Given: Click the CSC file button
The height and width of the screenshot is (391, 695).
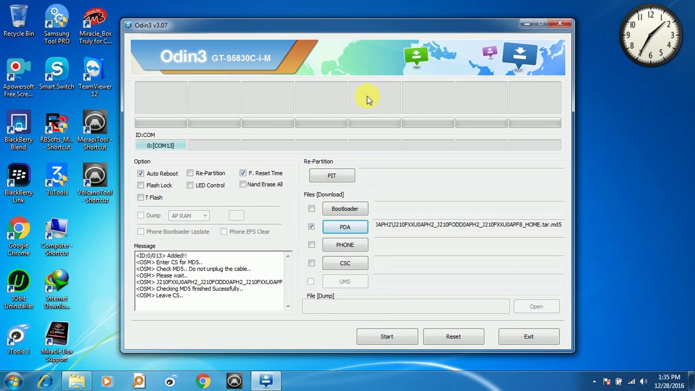Looking at the screenshot, I should pos(345,263).
